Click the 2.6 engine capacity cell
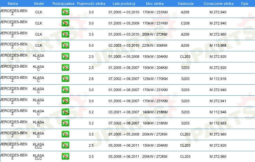Screen dimensions: 255x162 point(91,79)
